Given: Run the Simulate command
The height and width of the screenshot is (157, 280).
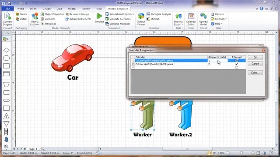Looking at the screenshot, I should click(x=99, y=18).
